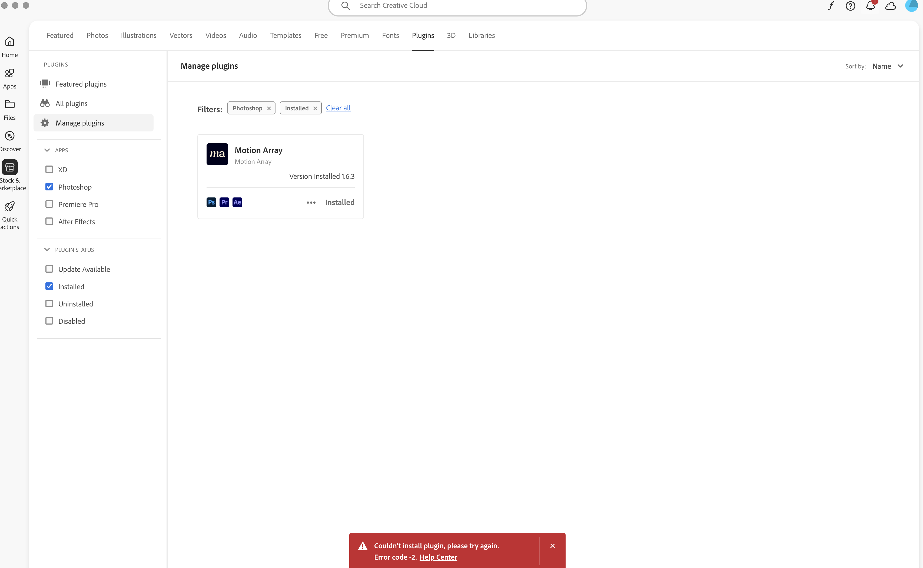Check the Premiere Pro app filter
Image resolution: width=923 pixels, height=568 pixels.
coord(49,204)
